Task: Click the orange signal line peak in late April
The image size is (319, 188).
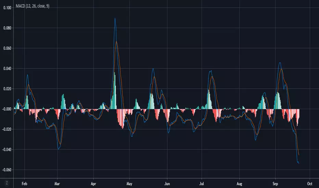Action: coord(116,42)
